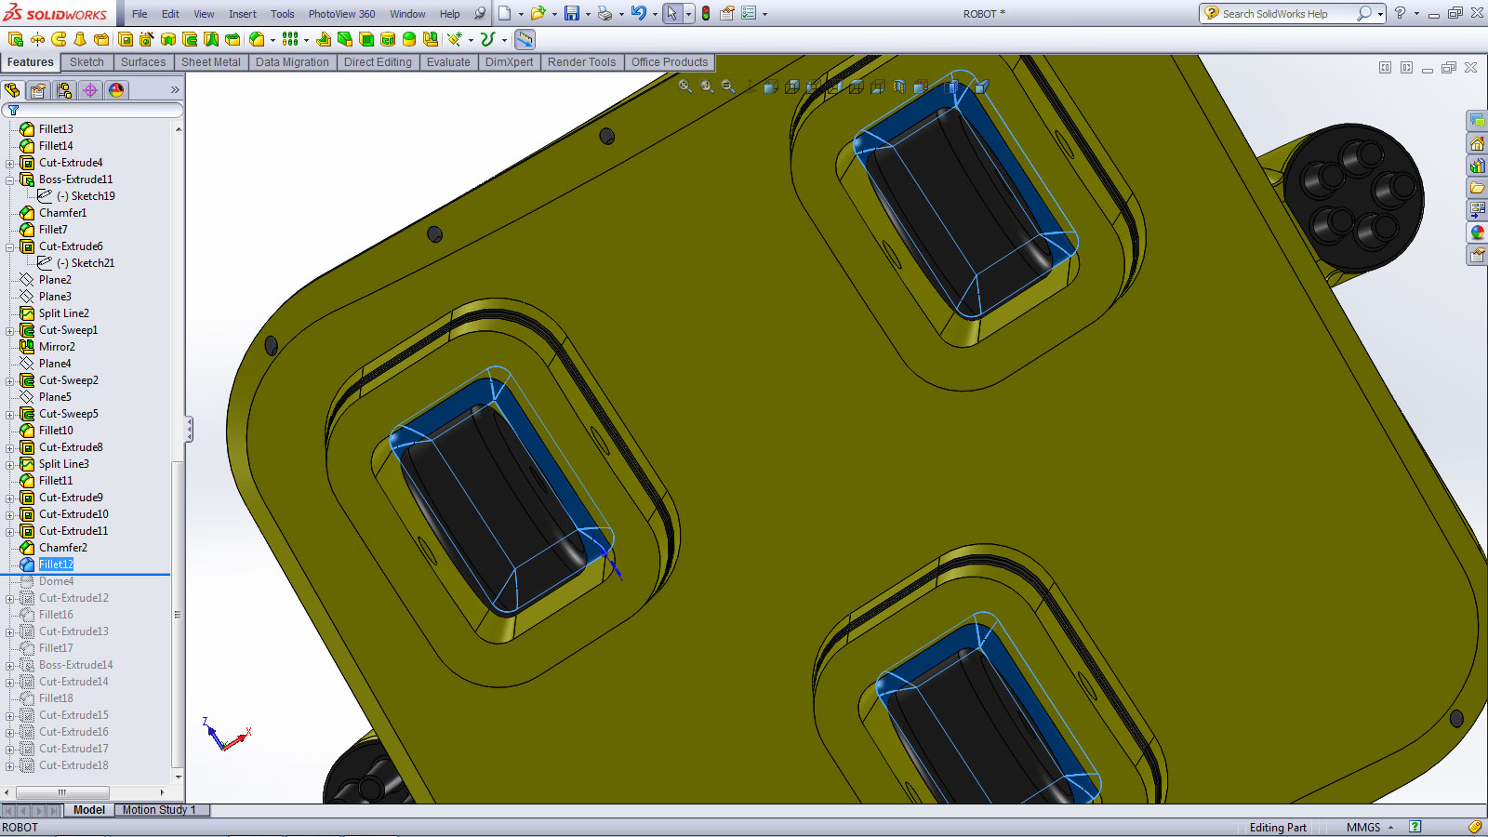Open the Hole Wizard tool

(x=146, y=39)
